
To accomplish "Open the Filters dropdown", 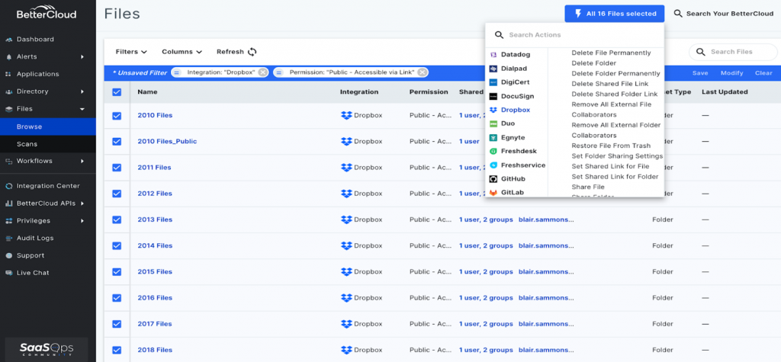I will [131, 52].
